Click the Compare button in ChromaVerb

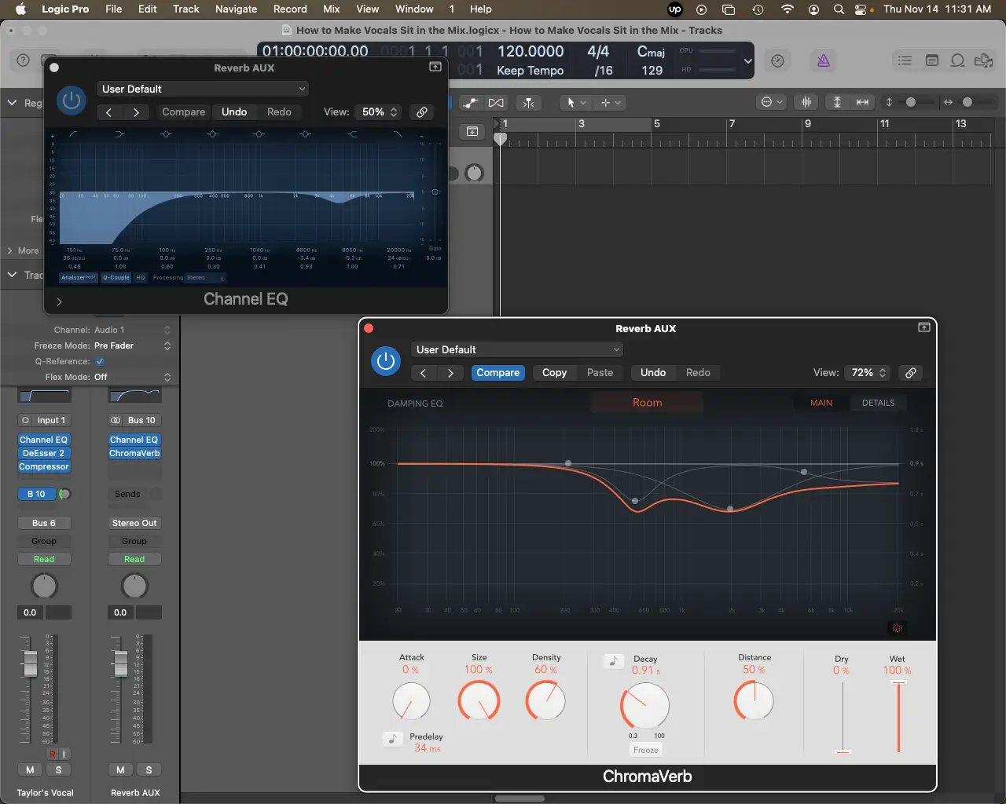[x=497, y=373]
